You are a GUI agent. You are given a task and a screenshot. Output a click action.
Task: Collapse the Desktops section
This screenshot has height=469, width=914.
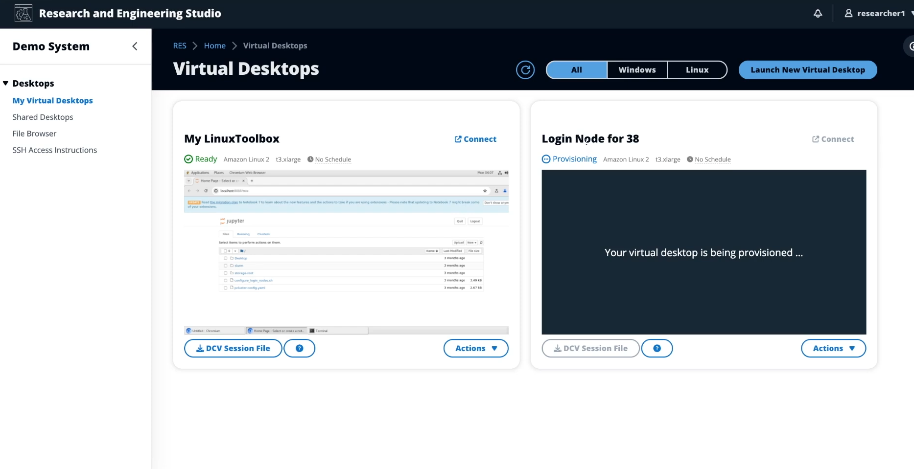pos(5,83)
